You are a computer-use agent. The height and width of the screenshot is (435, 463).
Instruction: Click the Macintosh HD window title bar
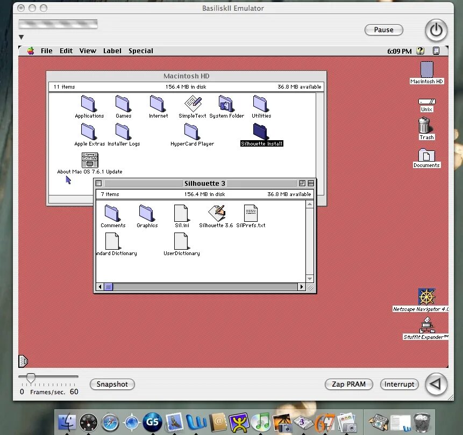[x=186, y=76]
